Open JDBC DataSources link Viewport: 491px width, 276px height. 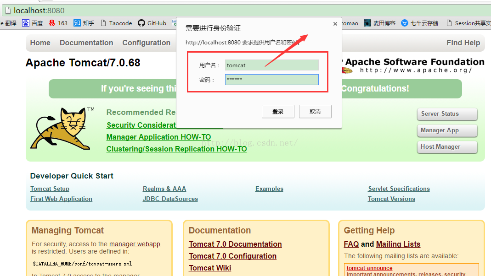point(170,199)
